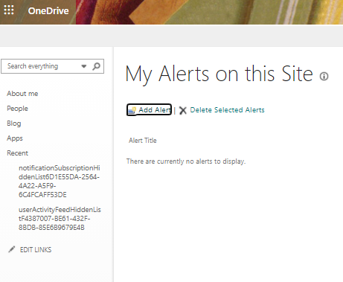343x282 pixels.
Task: Go to the People page
Action: click(x=17, y=109)
